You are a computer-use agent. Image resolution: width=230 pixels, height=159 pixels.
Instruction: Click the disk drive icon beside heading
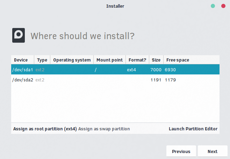click(x=19, y=35)
